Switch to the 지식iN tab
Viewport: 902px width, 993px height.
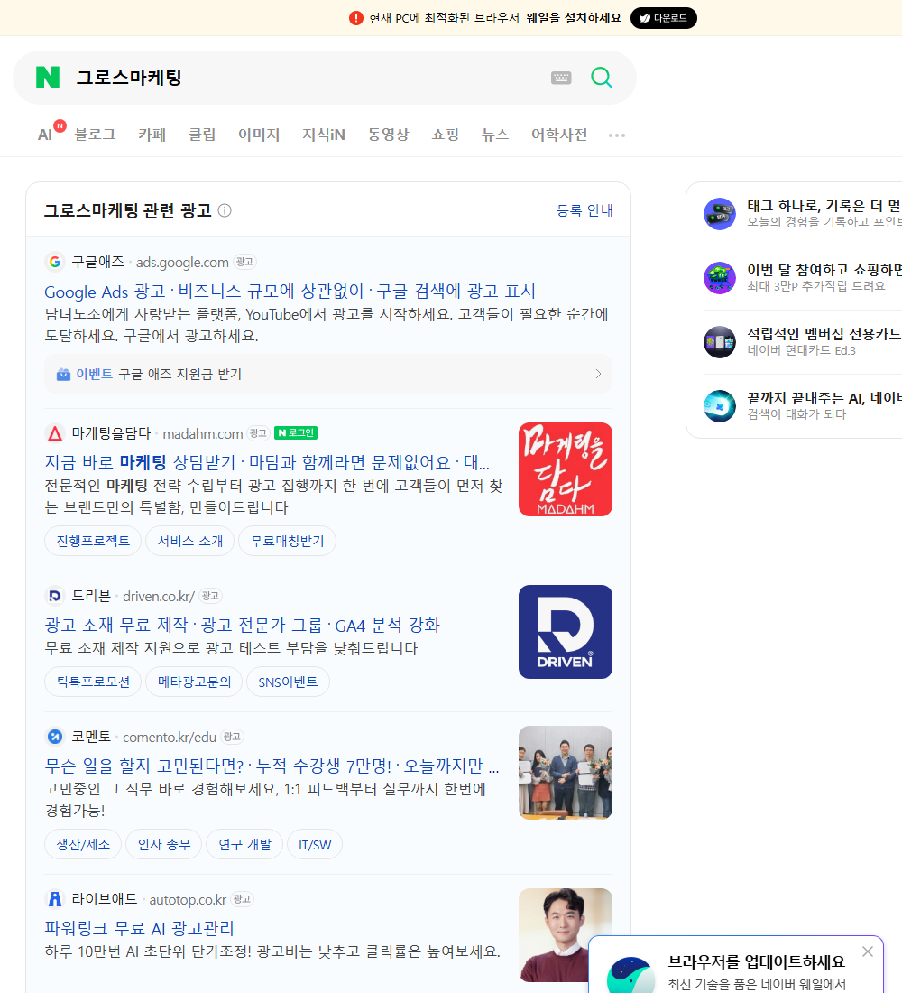tap(324, 135)
